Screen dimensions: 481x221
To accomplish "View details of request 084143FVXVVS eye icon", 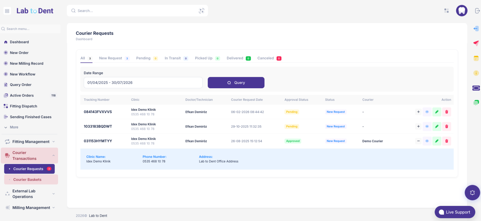I will tap(427, 112).
